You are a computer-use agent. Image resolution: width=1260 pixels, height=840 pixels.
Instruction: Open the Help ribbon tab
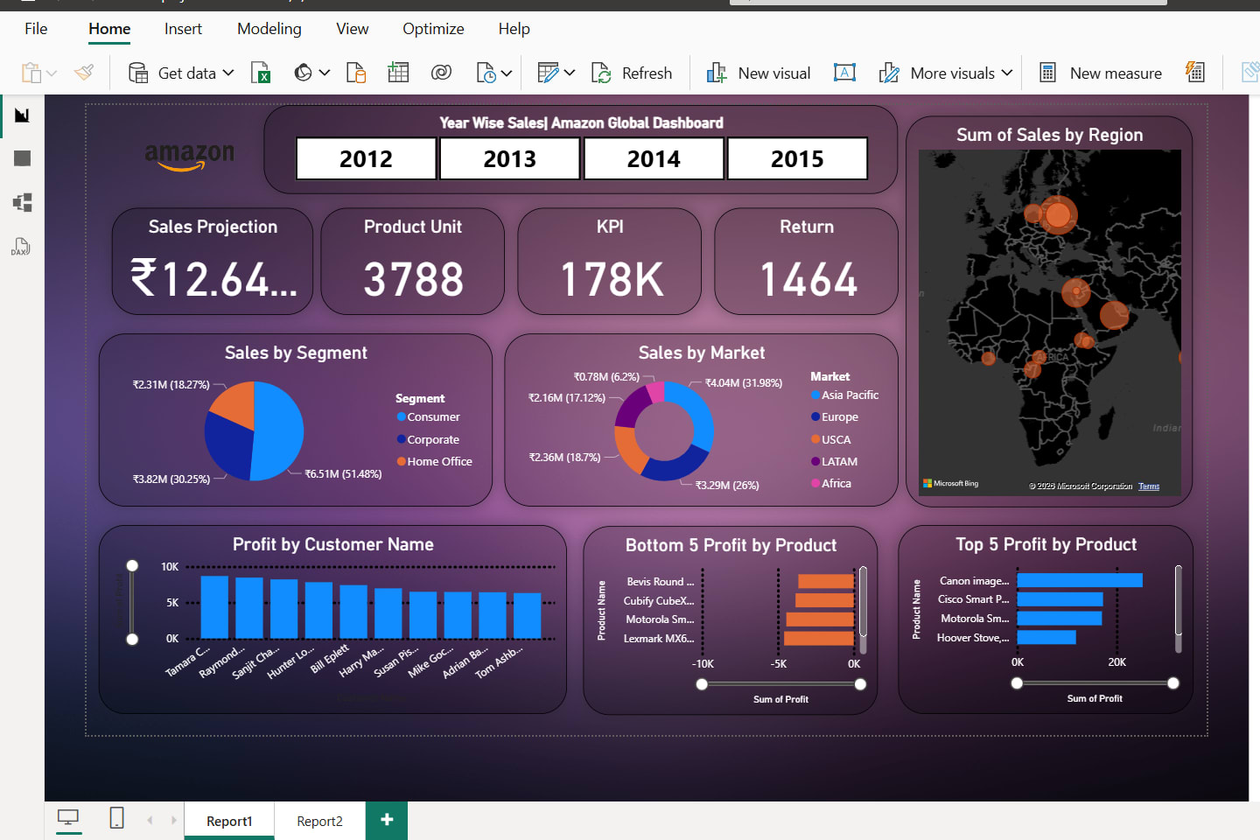(x=514, y=29)
